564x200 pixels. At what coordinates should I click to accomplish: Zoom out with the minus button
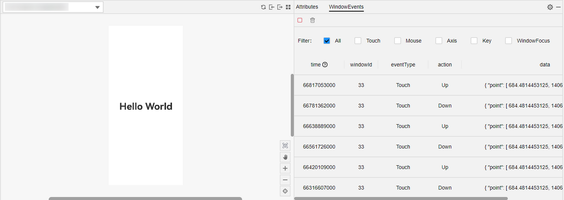(285, 180)
